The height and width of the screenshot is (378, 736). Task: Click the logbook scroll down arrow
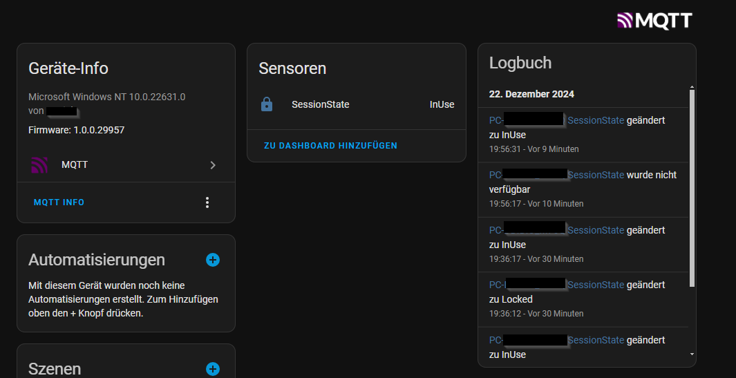click(x=691, y=354)
